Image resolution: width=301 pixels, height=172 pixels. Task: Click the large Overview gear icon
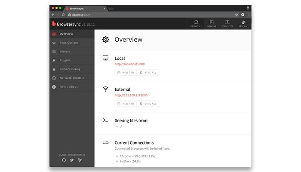106,40
